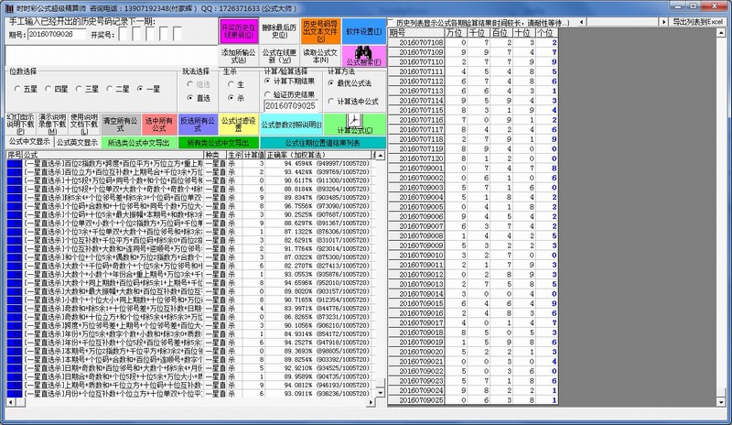Click the app icon in title bar
This screenshot has height=425, width=732.
[x=7, y=6]
